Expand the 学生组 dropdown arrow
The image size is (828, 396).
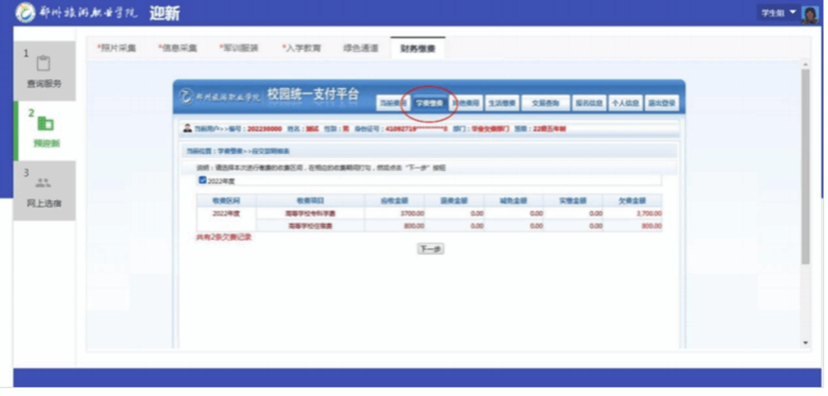(x=793, y=13)
